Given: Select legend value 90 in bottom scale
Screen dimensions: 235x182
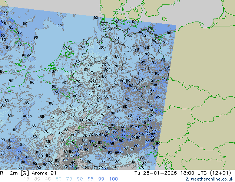Looking at the screenshot, I should 80,179.
